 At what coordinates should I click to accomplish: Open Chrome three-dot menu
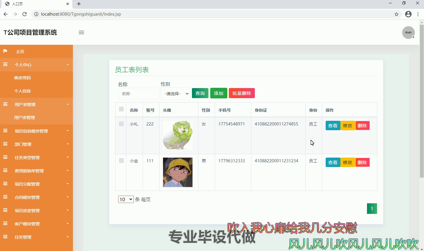click(x=418, y=14)
